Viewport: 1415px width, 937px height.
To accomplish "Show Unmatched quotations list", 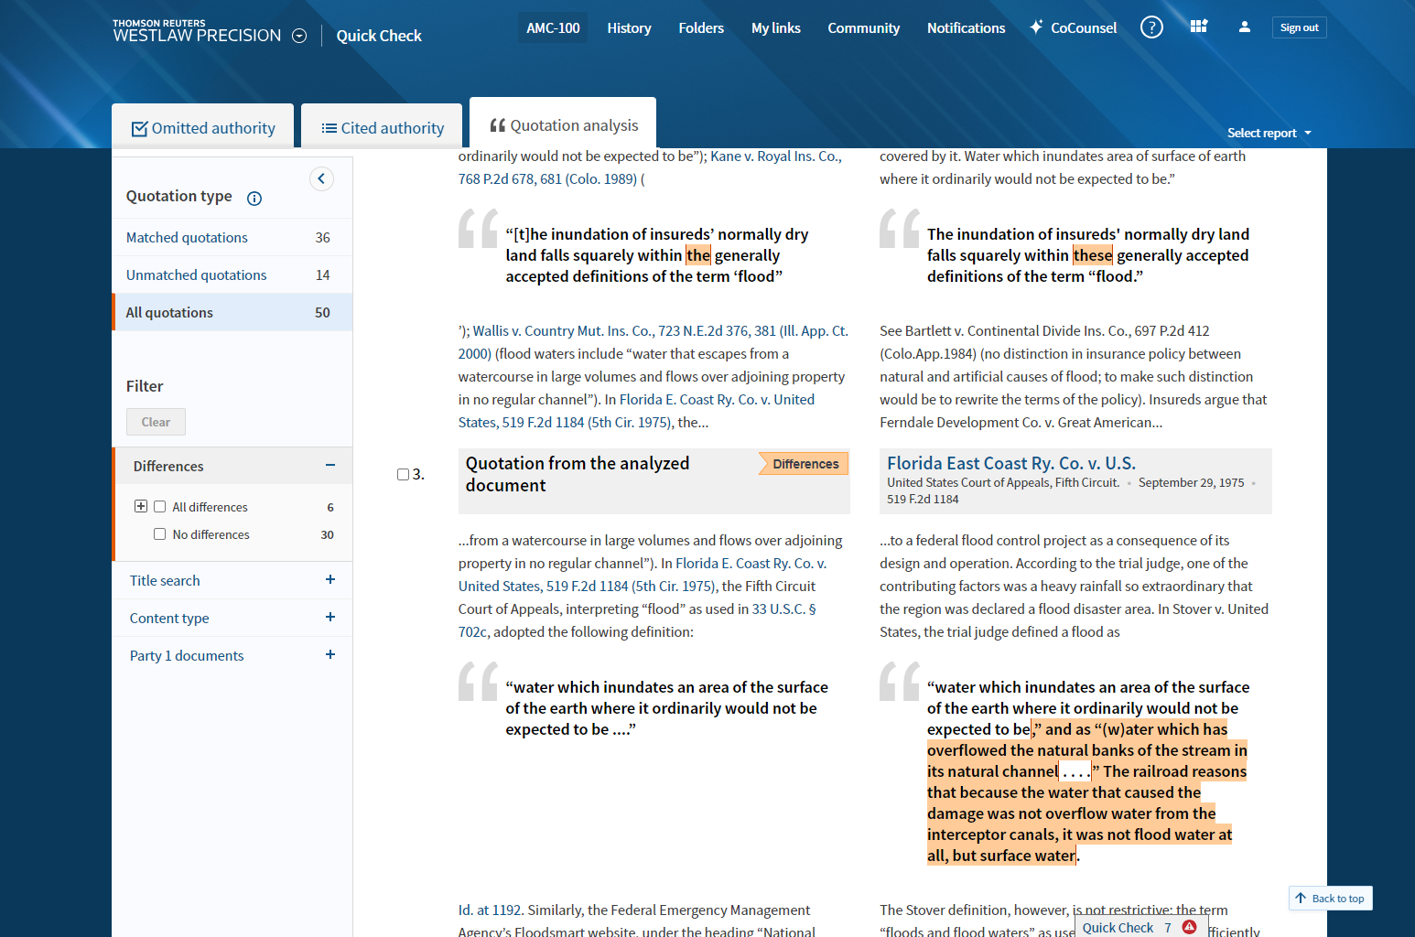I will pyautogui.click(x=197, y=275).
